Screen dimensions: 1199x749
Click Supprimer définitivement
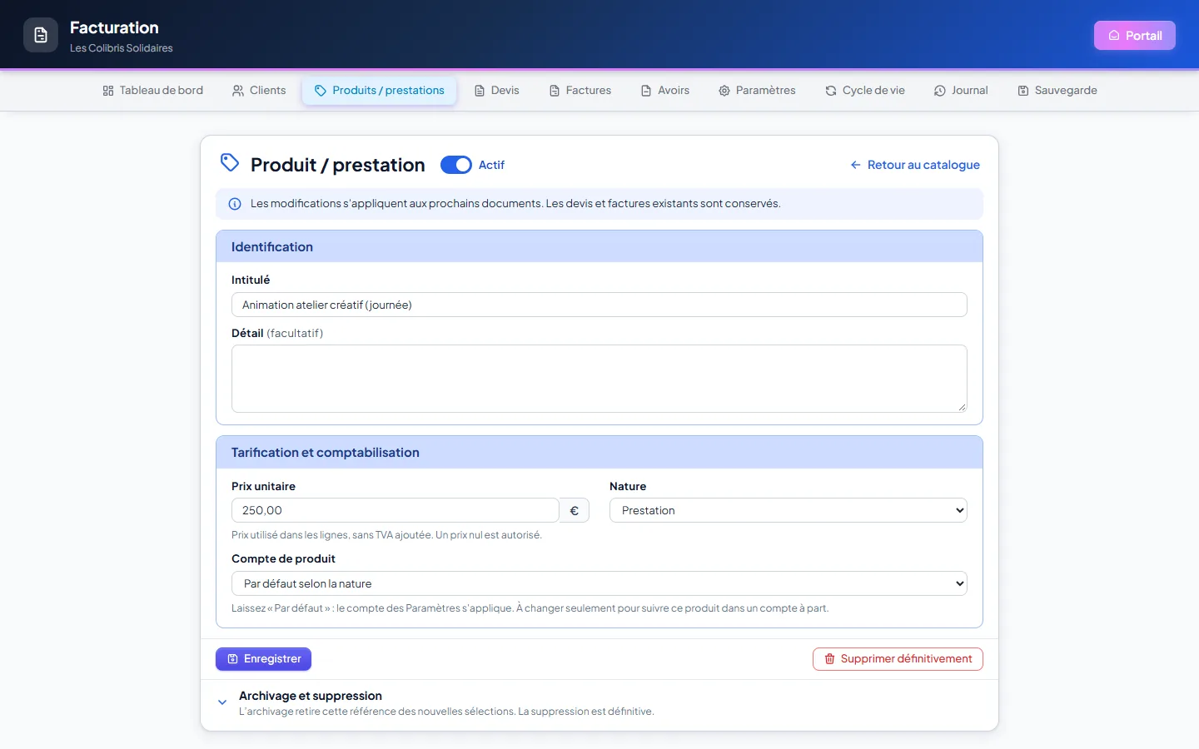point(898,659)
